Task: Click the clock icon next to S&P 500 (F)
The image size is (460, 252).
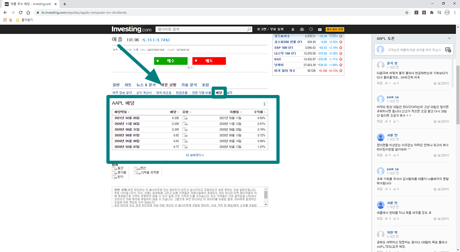Action: [341, 48]
